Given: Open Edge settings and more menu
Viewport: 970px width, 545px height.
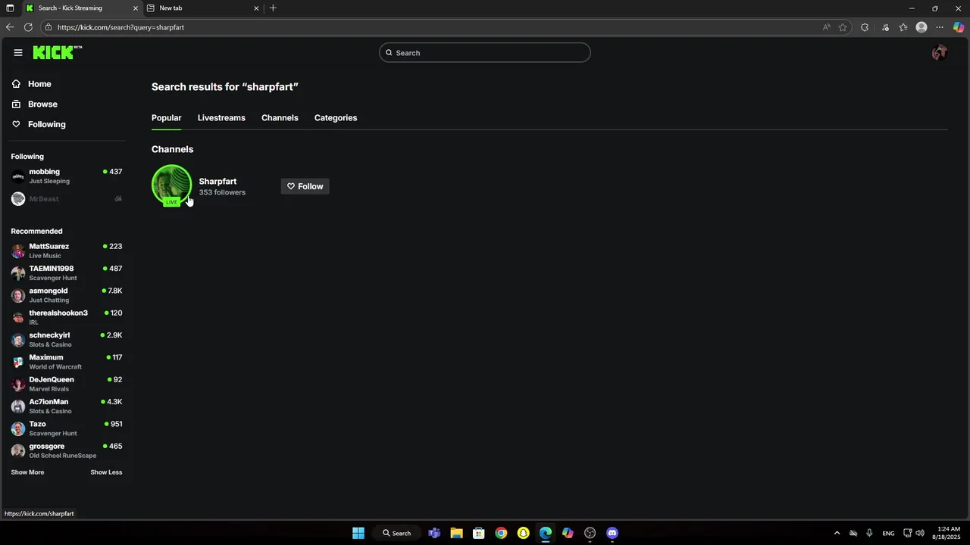Looking at the screenshot, I should coord(940,27).
